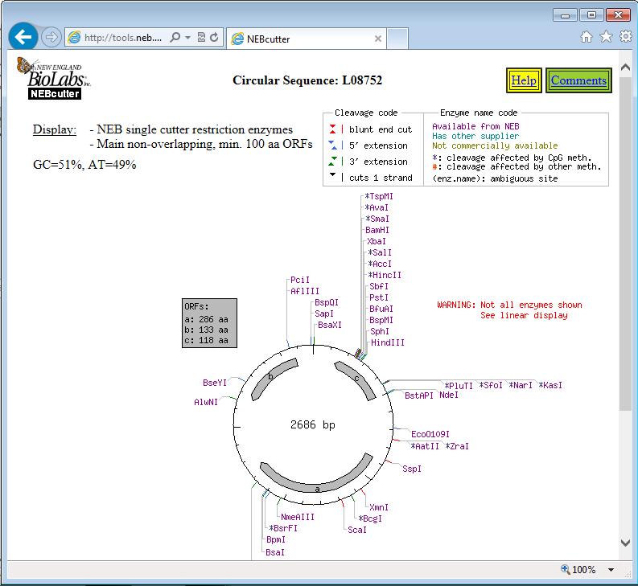This screenshot has height=586, width=638.
Task: Click the EcoO109I enzyme label
Action: pyautogui.click(x=430, y=434)
